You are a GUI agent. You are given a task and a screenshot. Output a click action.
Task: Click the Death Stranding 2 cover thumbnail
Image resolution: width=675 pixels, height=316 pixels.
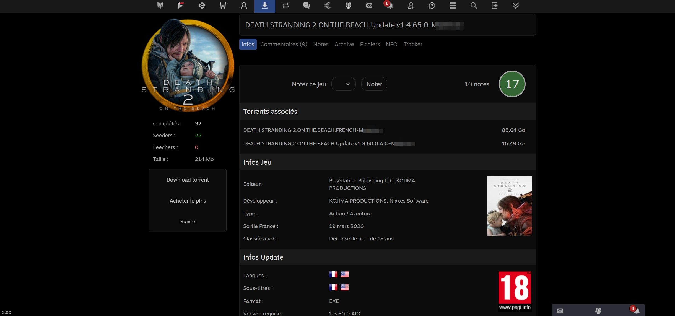click(509, 206)
